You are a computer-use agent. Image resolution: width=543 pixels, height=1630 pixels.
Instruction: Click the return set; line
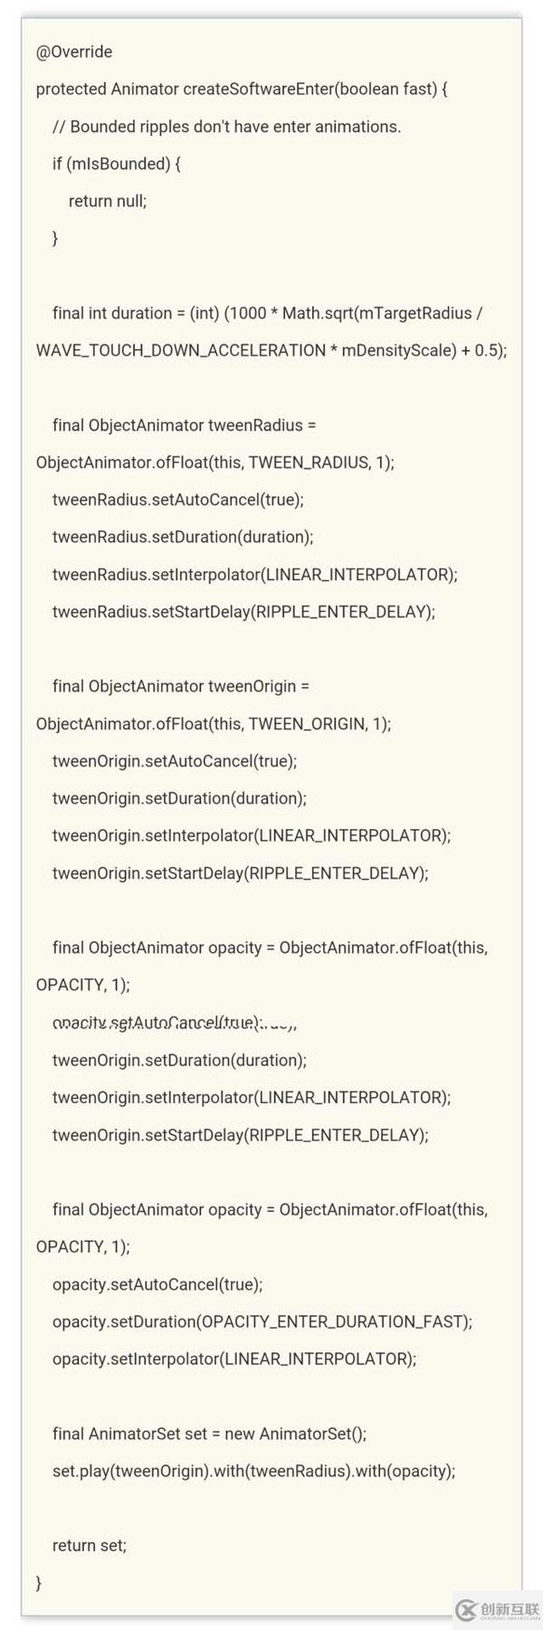point(90,1546)
